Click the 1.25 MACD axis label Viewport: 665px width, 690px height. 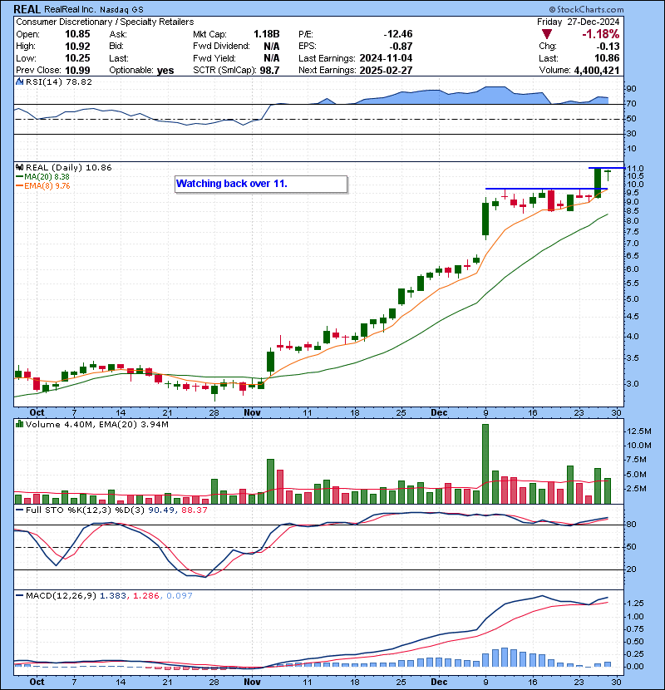635,604
